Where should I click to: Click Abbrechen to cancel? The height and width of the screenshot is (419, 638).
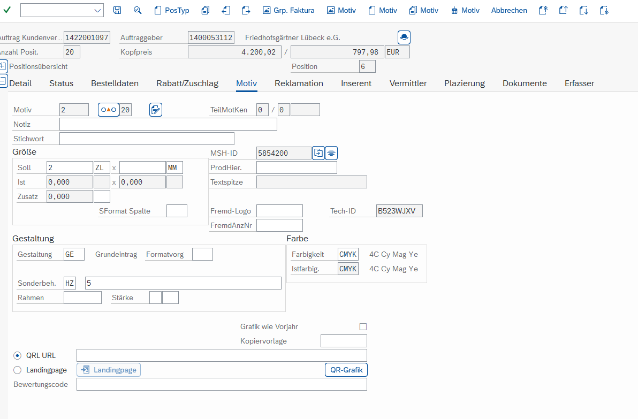509,11
